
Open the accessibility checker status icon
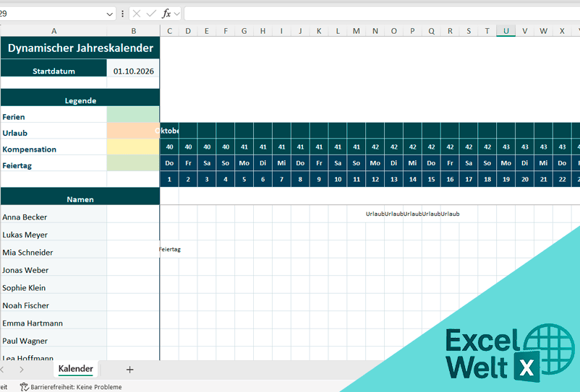25,387
